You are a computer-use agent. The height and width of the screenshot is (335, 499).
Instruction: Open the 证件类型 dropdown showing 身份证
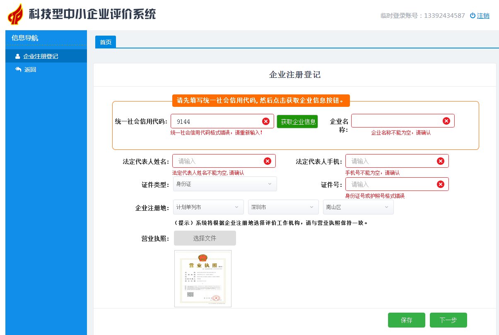click(225, 184)
